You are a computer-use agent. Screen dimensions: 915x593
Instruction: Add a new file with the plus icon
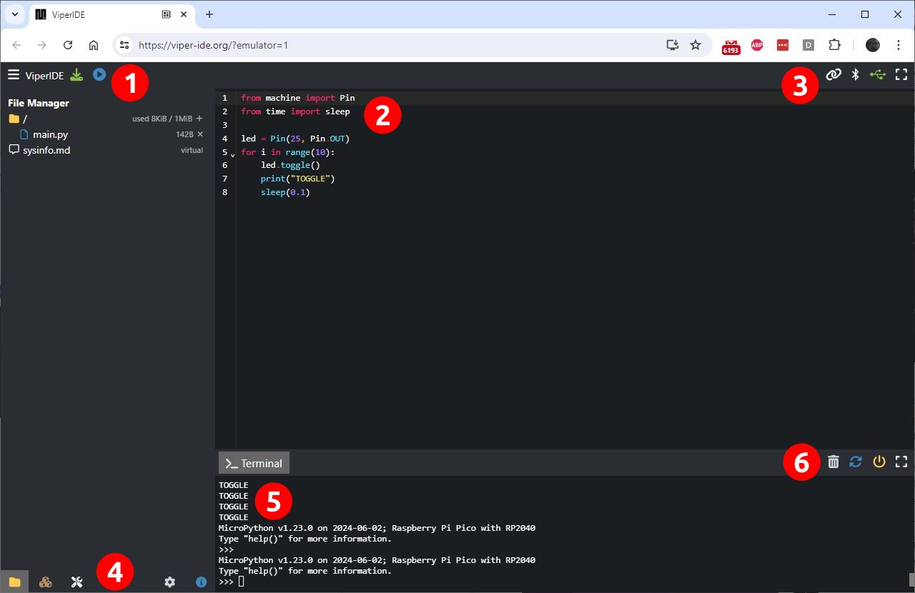pos(199,119)
